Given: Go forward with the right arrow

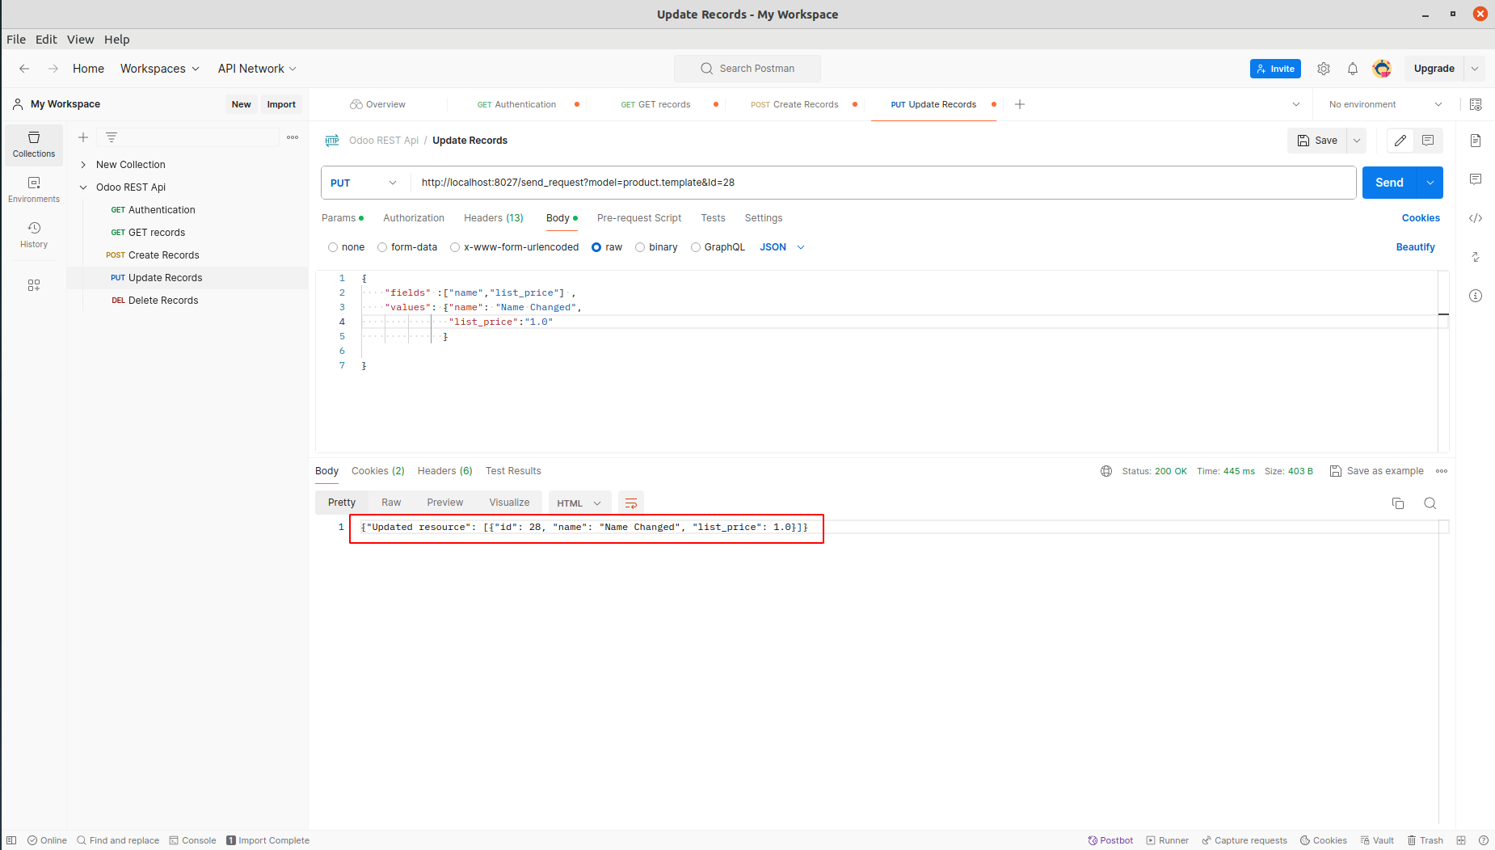Looking at the screenshot, I should (53, 69).
